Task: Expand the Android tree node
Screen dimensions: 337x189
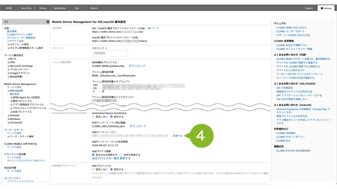Action: (9, 115)
